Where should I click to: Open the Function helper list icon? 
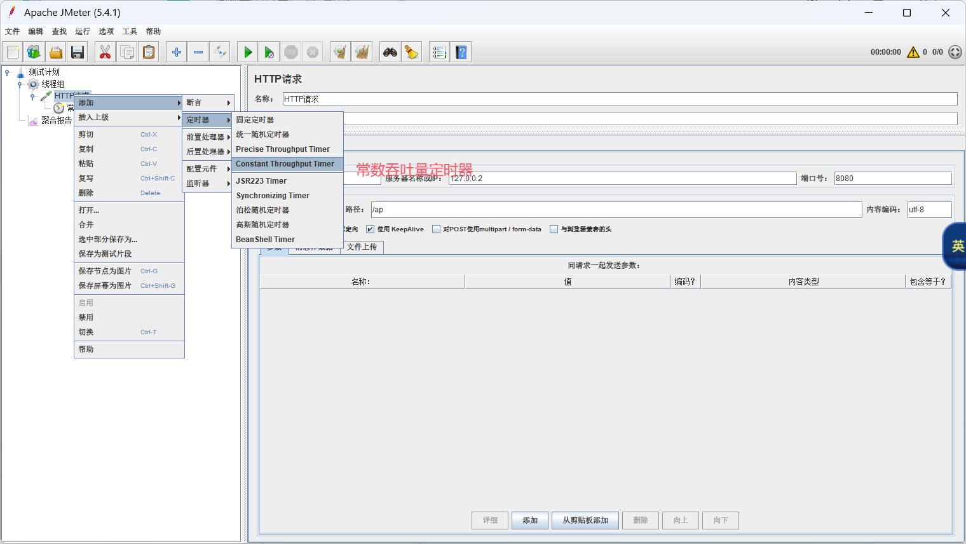tap(439, 52)
